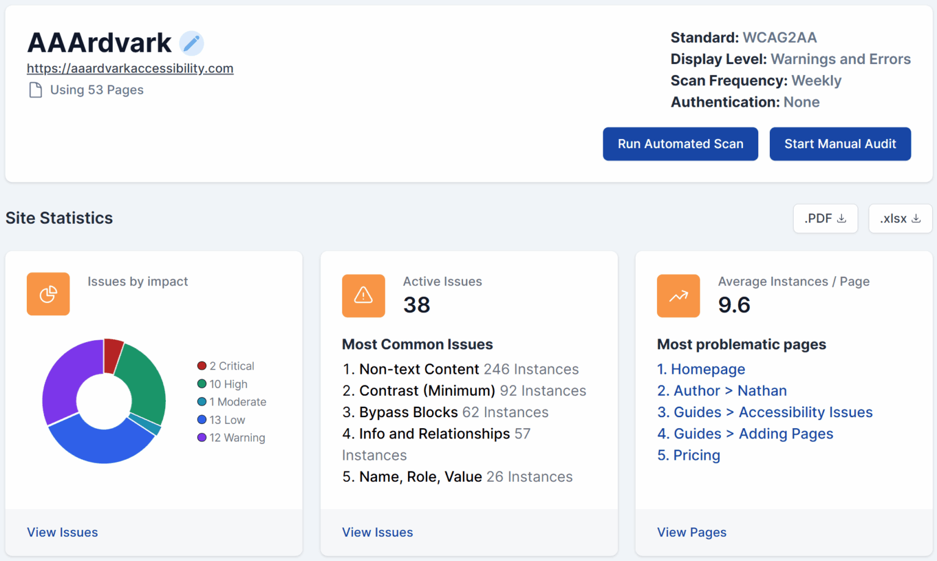Start the Run Automated Scan
937x561 pixels.
click(x=680, y=144)
